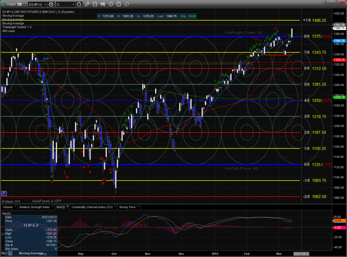Click the circled play replay icon
Screen dimensions: 347x257
coord(110,4)
